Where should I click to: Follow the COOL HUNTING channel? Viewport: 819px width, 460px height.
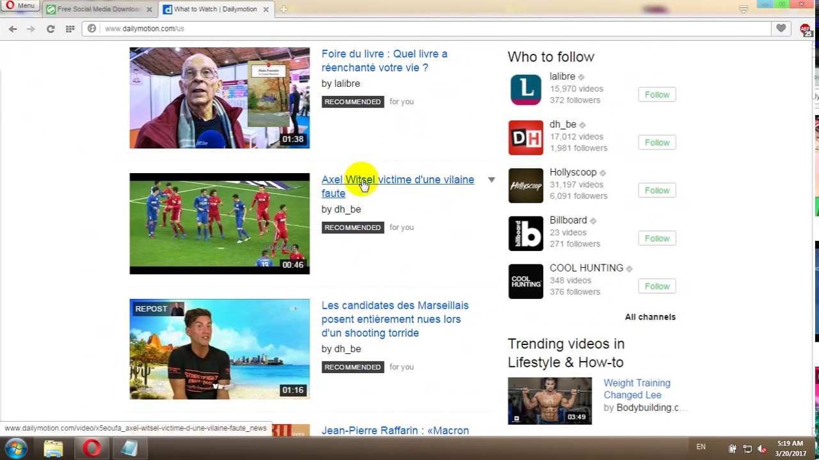tap(657, 286)
